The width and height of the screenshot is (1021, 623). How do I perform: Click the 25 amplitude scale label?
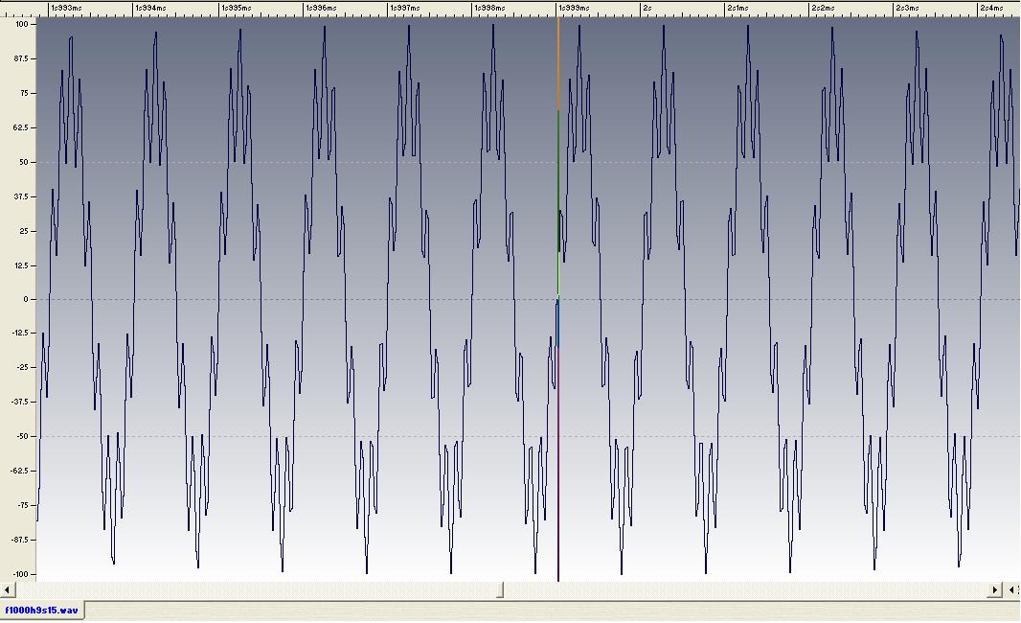tap(24, 231)
